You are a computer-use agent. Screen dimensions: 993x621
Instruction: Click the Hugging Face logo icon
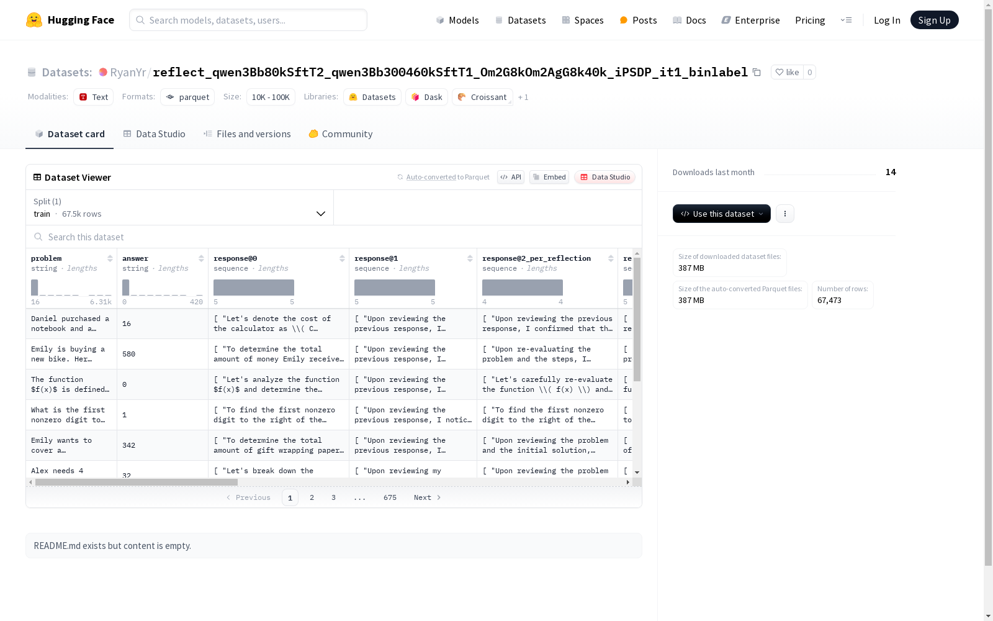(x=34, y=20)
